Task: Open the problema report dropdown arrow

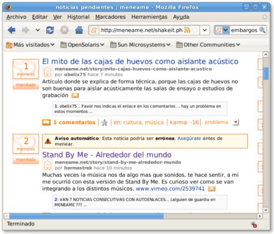Action: pyautogui.click(x=236, y=122)
